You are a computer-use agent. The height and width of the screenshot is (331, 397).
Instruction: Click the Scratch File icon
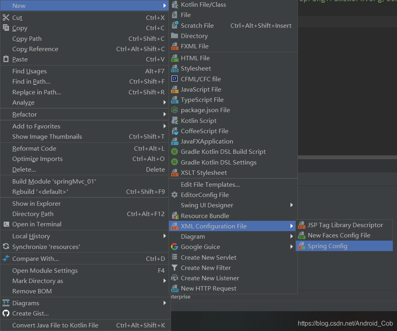click(175, 25)
